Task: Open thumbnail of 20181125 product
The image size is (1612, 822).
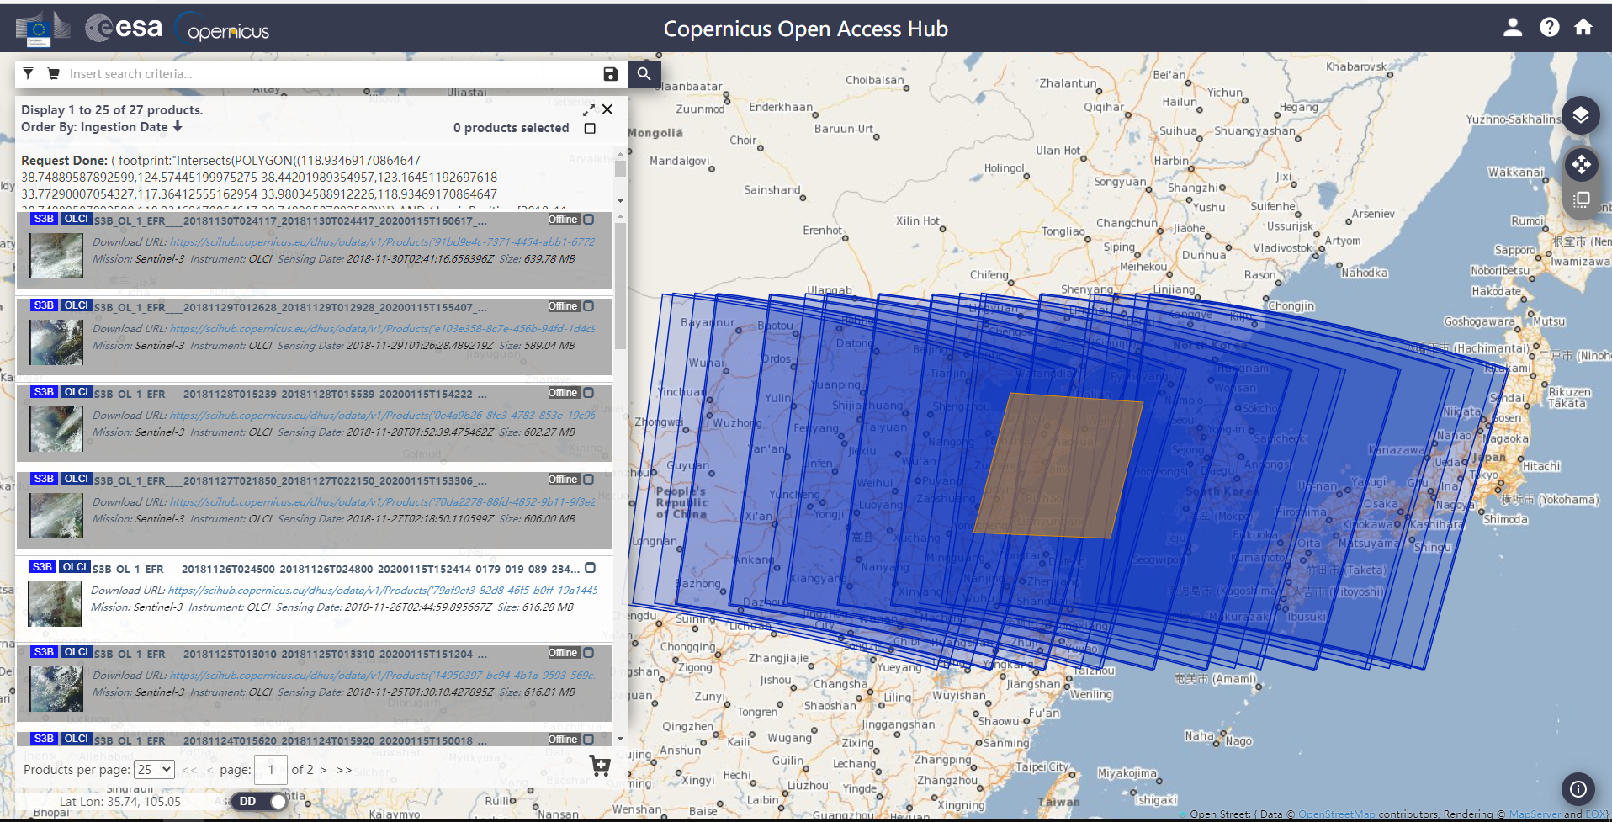Action: [56, 689]
